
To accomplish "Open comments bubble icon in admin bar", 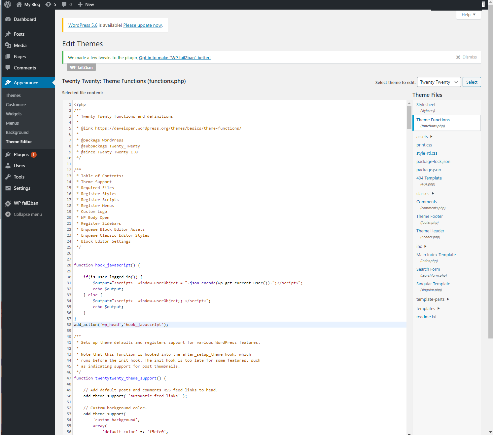I will point(64,4).
